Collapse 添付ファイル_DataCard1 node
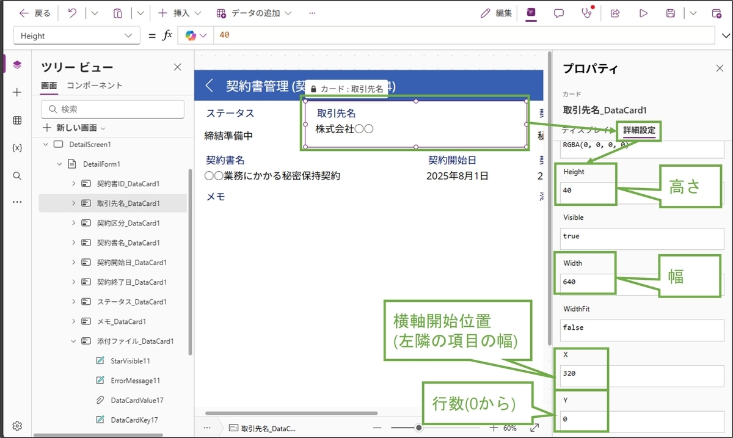Viewport: 733px width, 438px height. coord(74,341)
